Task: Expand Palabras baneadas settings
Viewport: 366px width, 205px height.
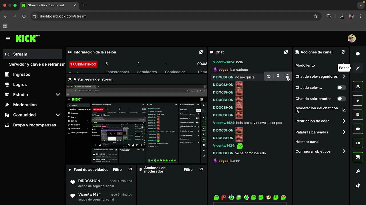Action: [x=344, y=132]
